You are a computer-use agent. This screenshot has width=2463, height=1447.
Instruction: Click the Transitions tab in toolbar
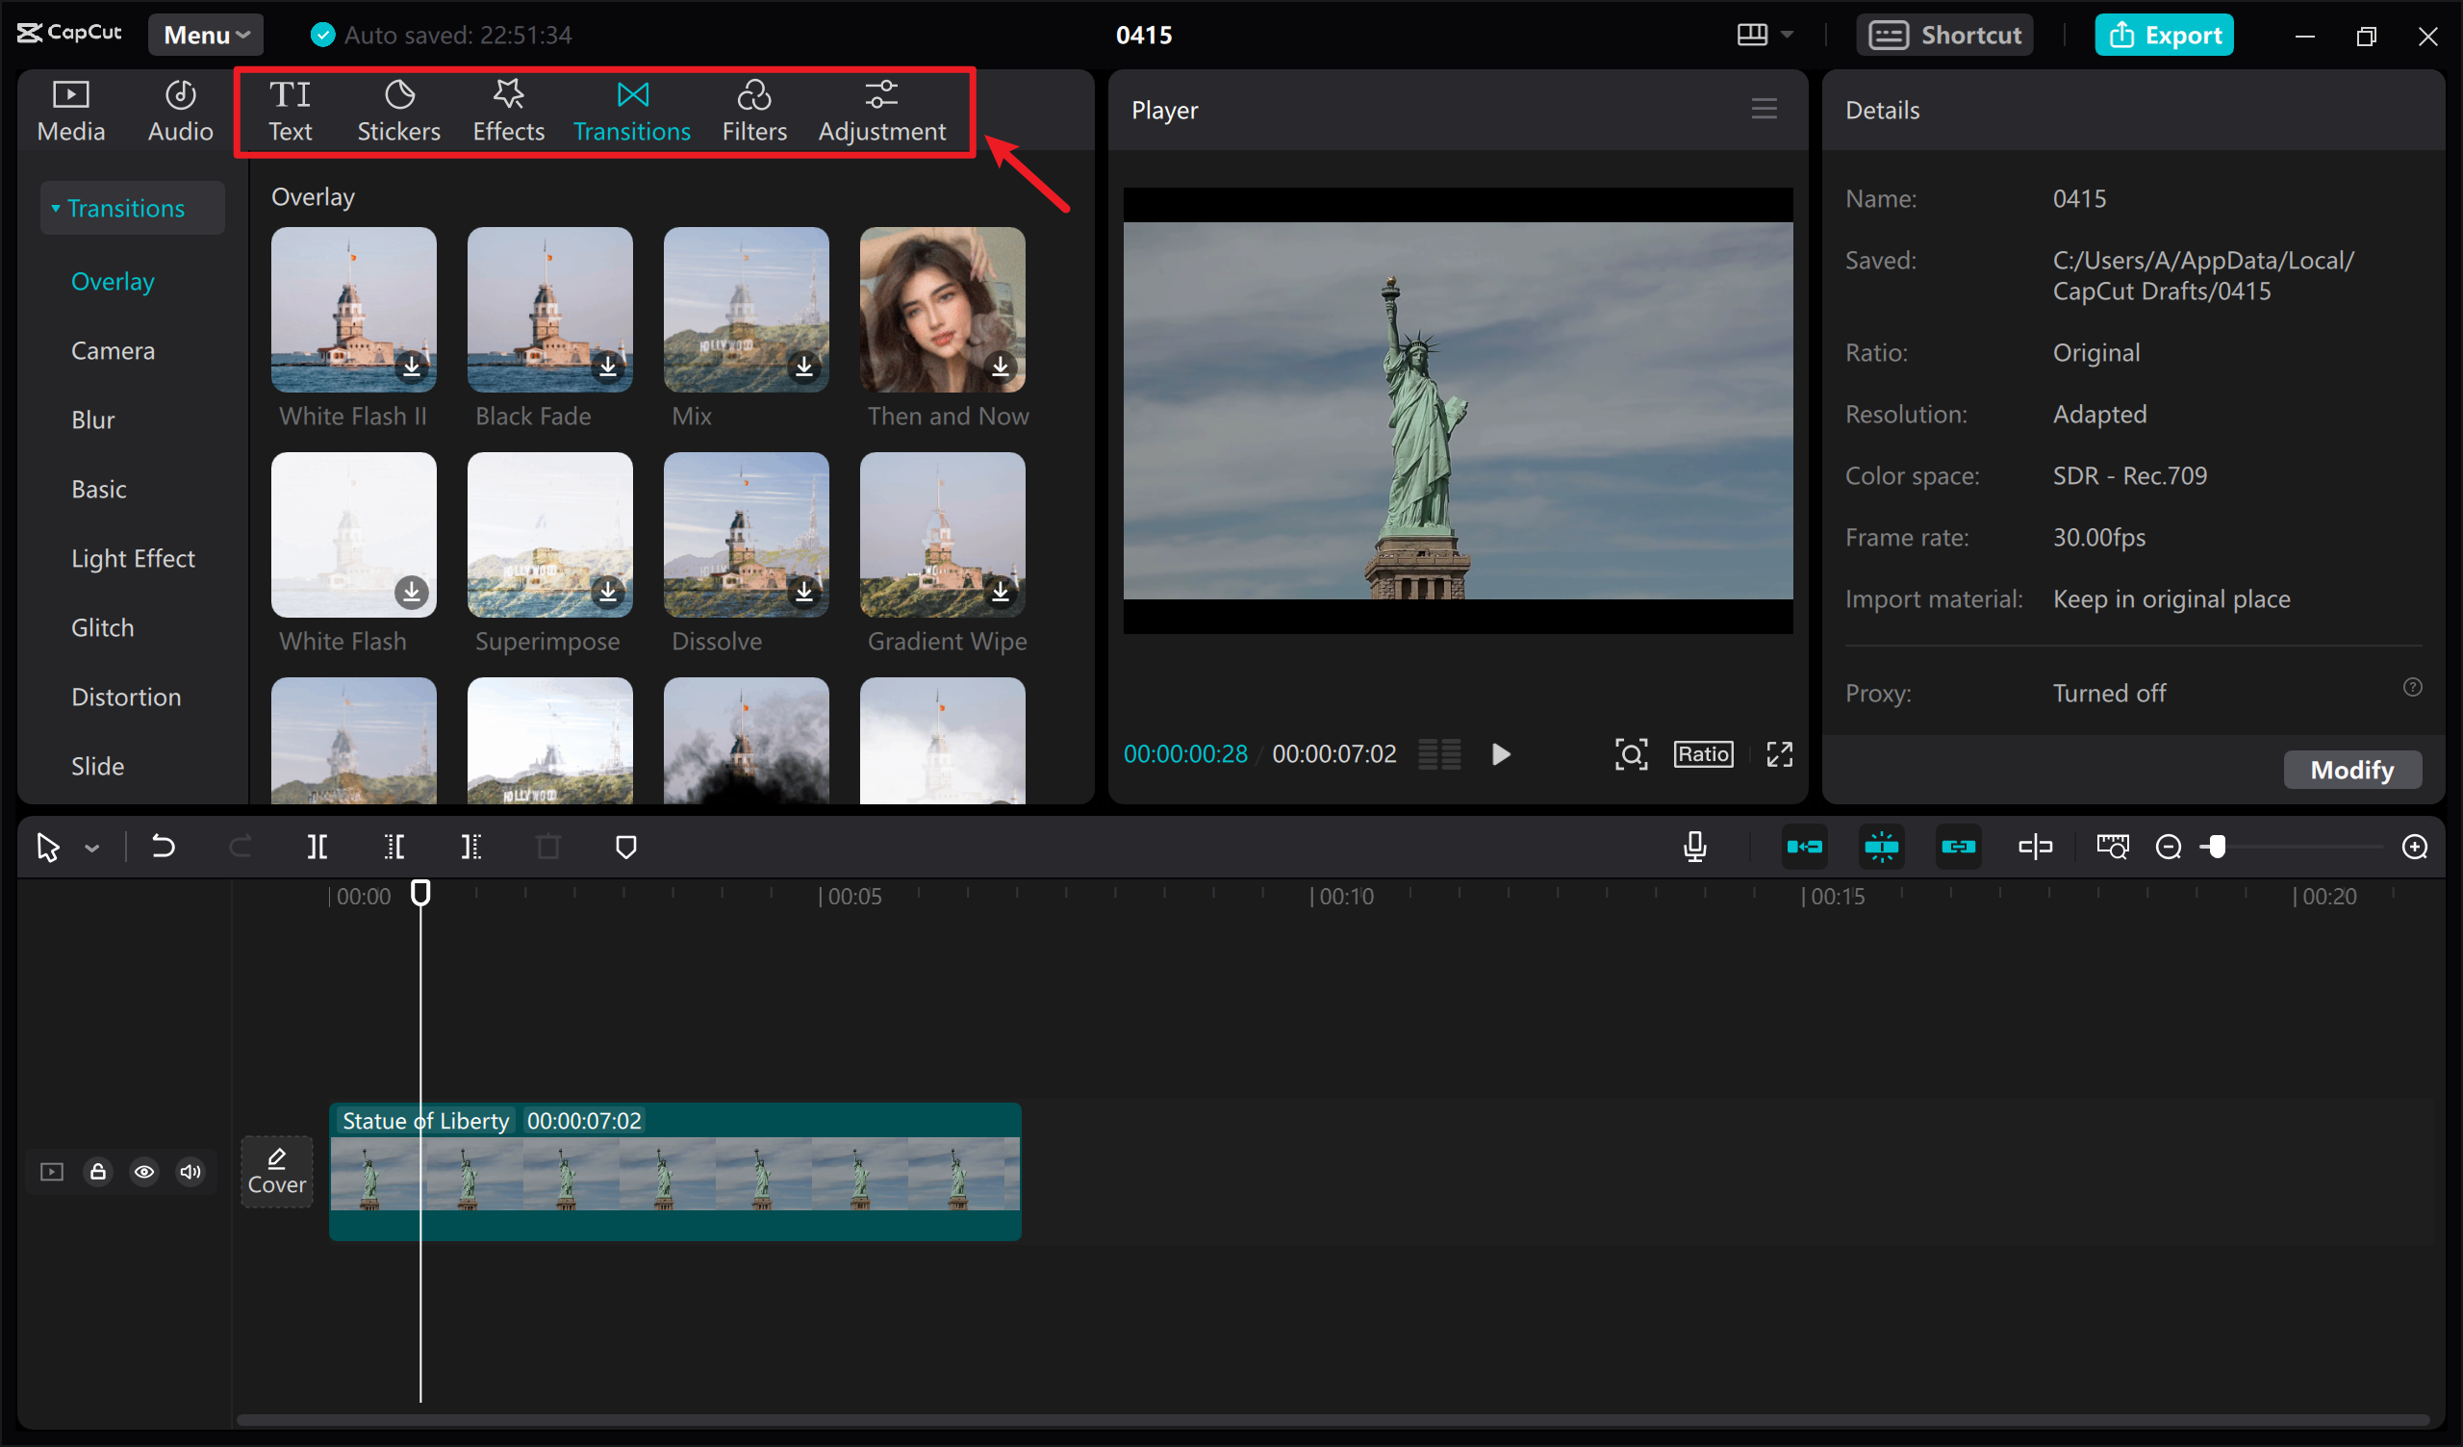pyautogui.click(x=630, y=109)
